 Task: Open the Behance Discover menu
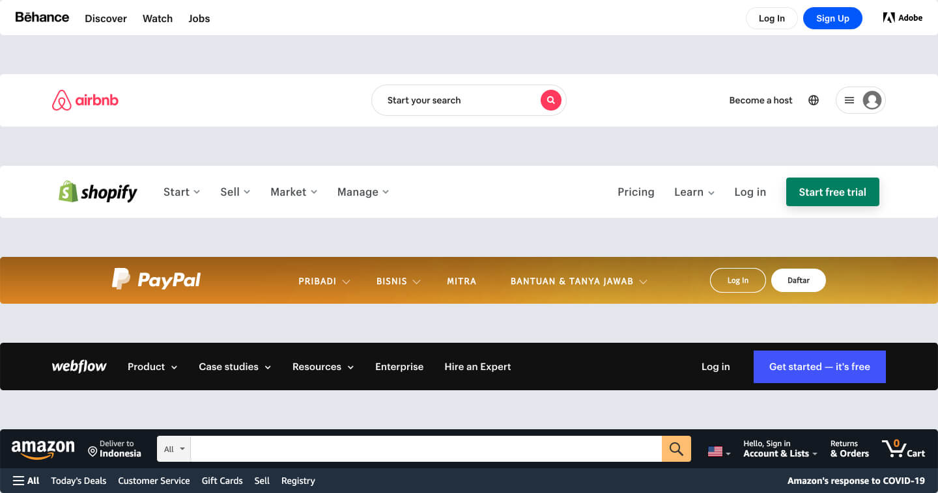click(106, 18)
